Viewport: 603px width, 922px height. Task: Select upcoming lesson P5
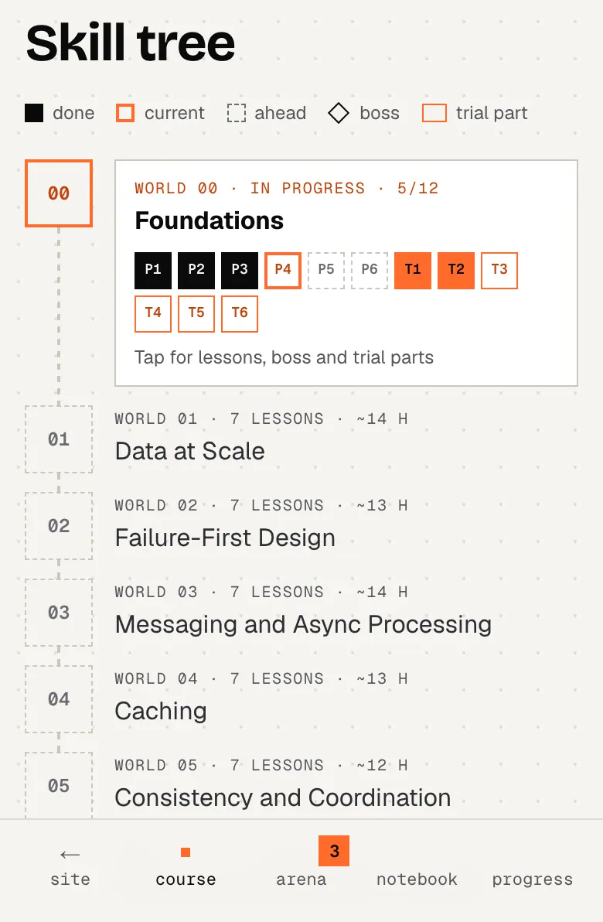coord(326,271)
